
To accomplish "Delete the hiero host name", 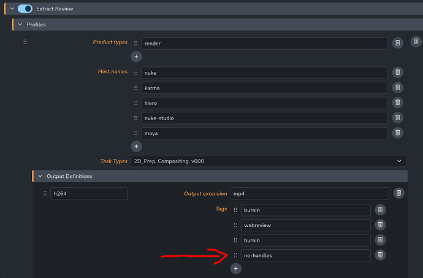I will [397, 102].
